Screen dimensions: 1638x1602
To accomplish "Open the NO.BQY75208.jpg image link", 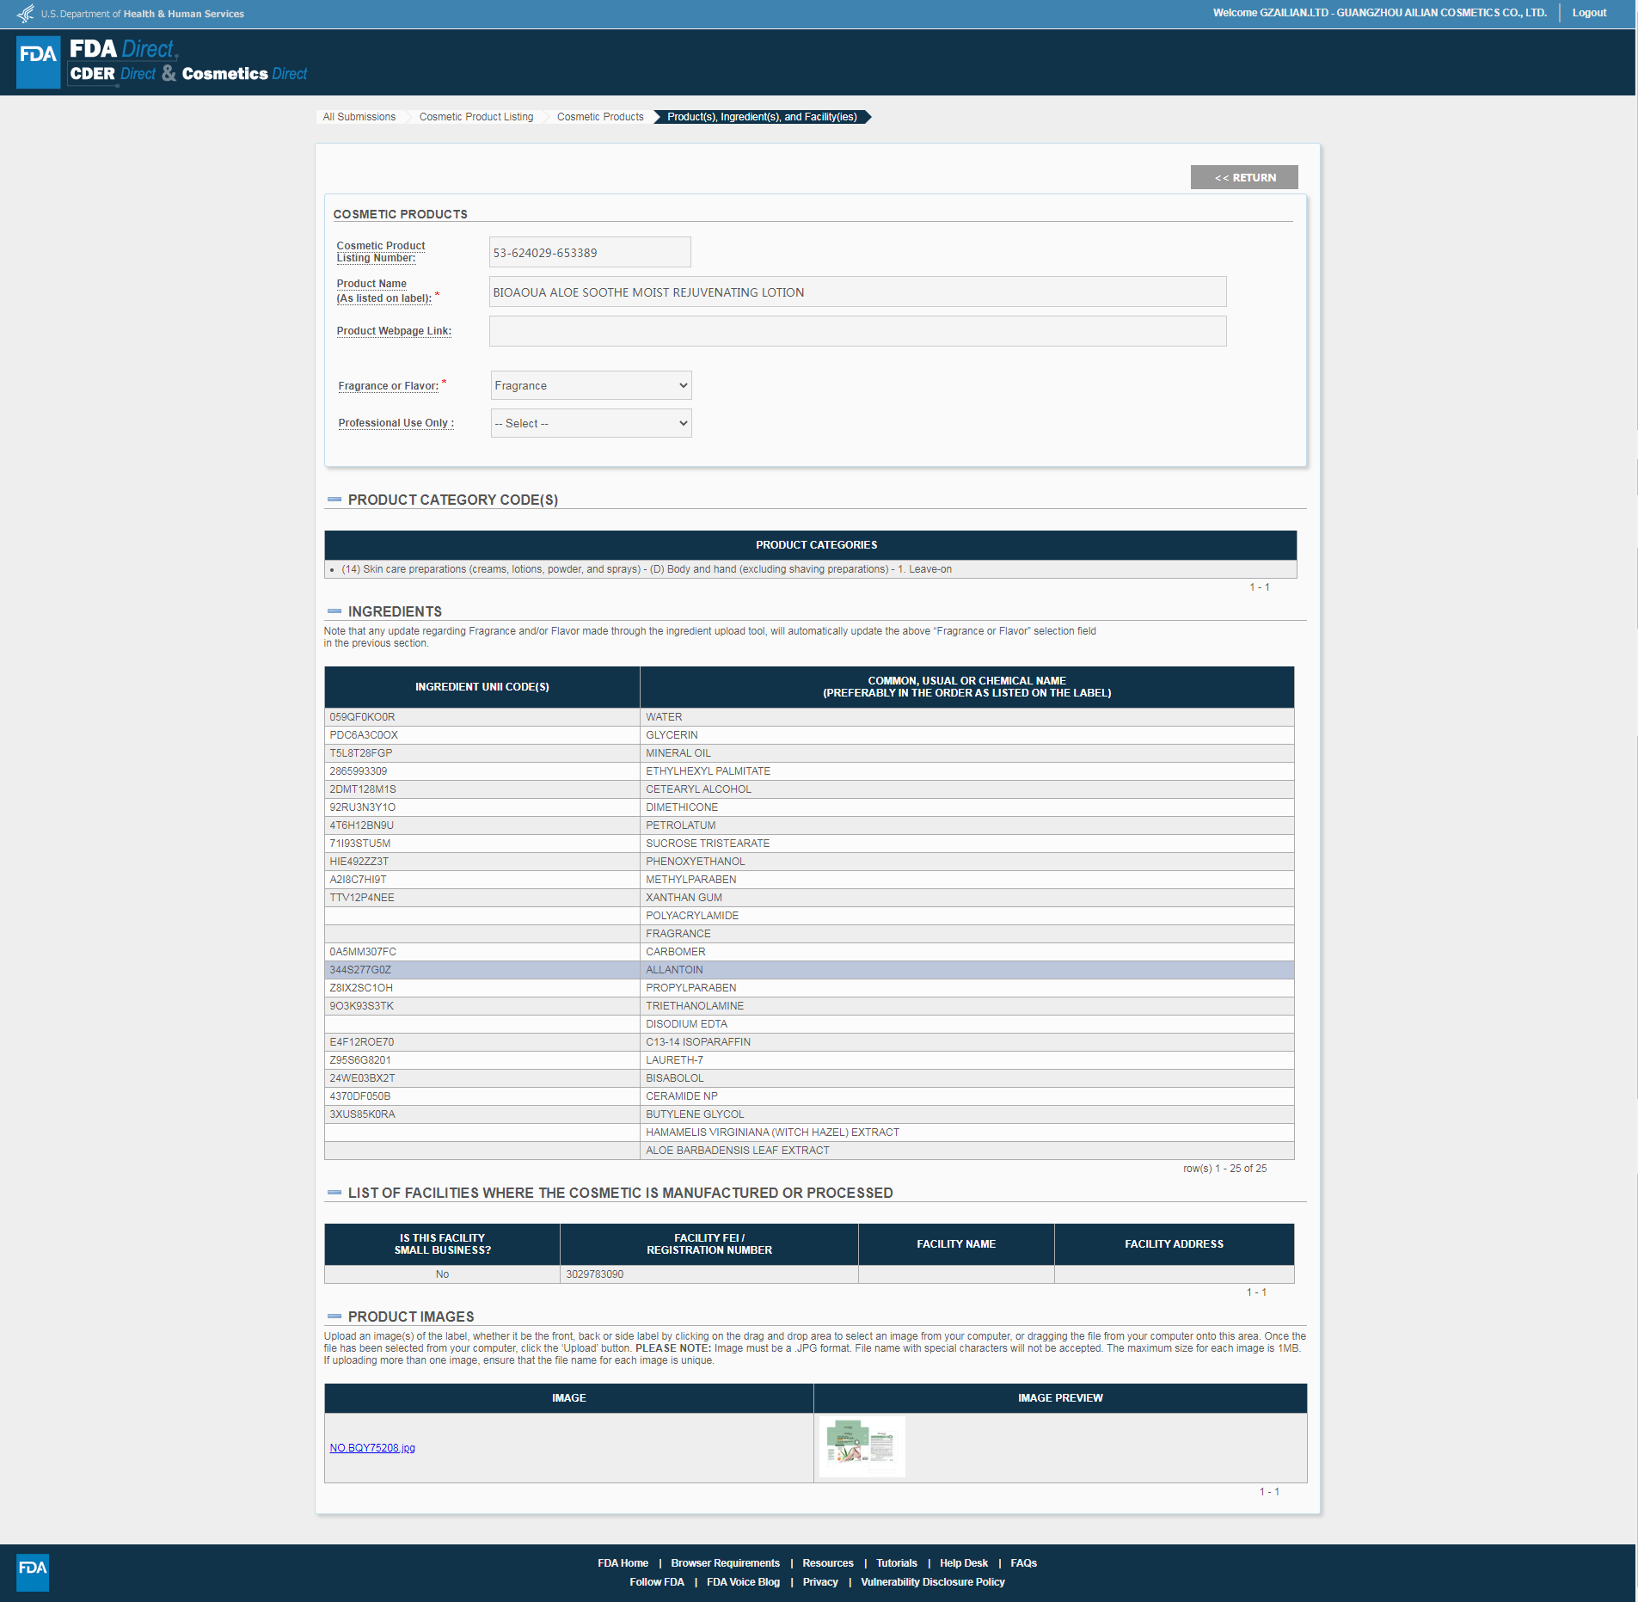I will (x=371, y=1448).
